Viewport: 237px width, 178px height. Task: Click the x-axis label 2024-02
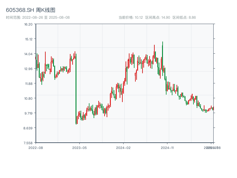(123, 148)
